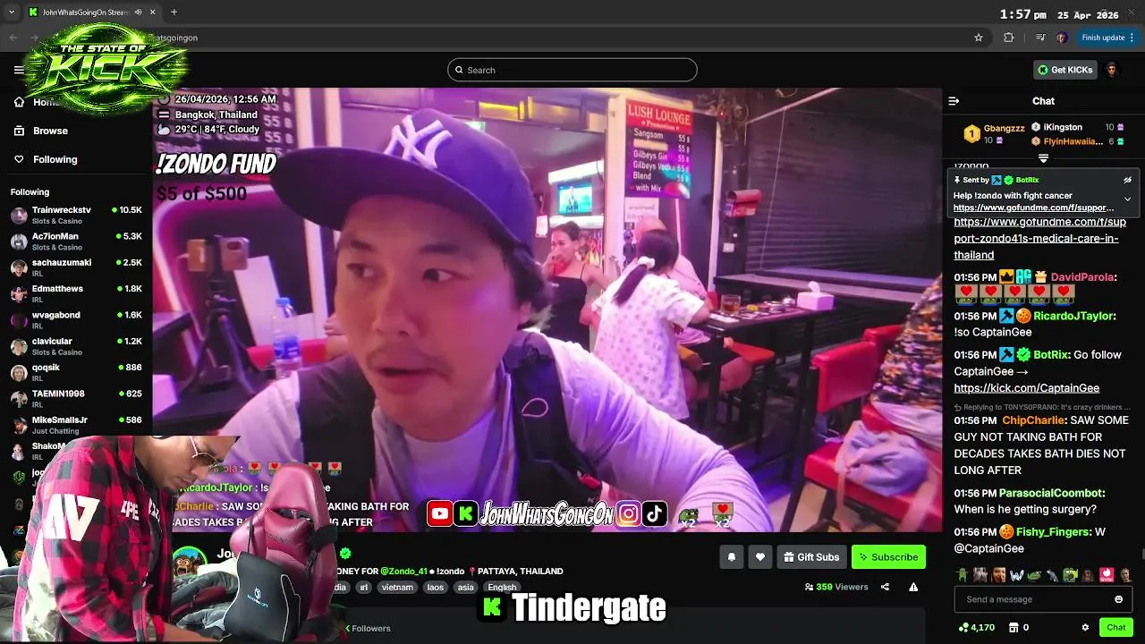Click the 359 Viewers count
The image size is (1145, 644).
[x=836, y=587]
